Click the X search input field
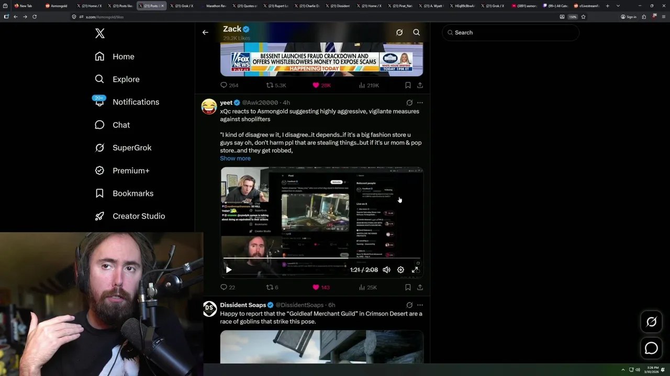 pos(511,32)
